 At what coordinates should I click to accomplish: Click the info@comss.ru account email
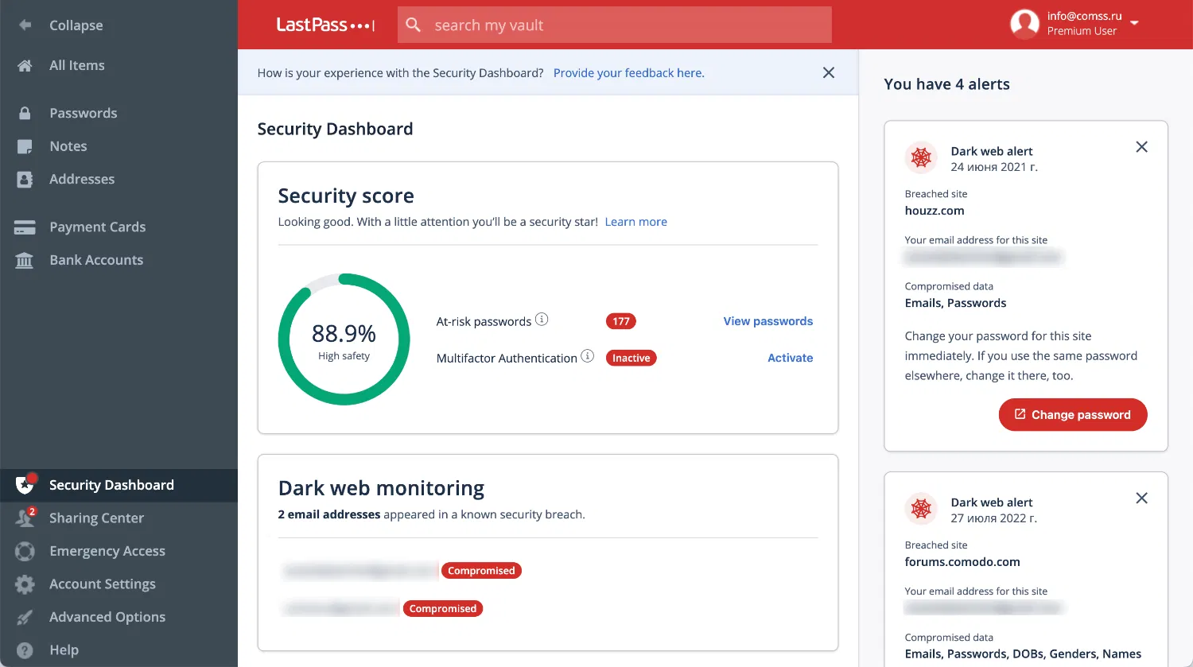pos(1085,16)
